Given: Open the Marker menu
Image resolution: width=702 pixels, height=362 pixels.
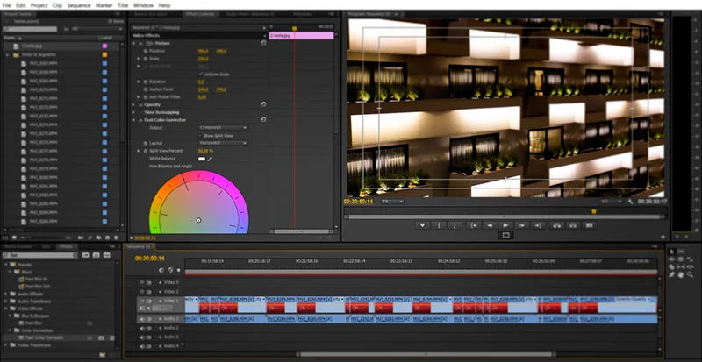Looking at the screenshot, I should pyautogui.click(x=104, y=5).
